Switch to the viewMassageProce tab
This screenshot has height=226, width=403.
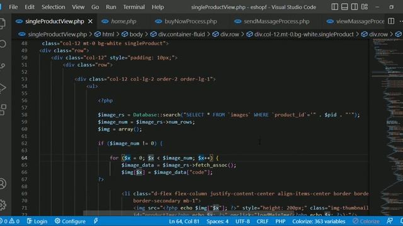(355, 21)
